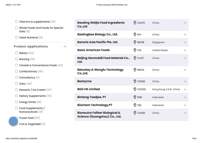
Task: Click location pin icon beside booth C15
Action: (135, 50)
